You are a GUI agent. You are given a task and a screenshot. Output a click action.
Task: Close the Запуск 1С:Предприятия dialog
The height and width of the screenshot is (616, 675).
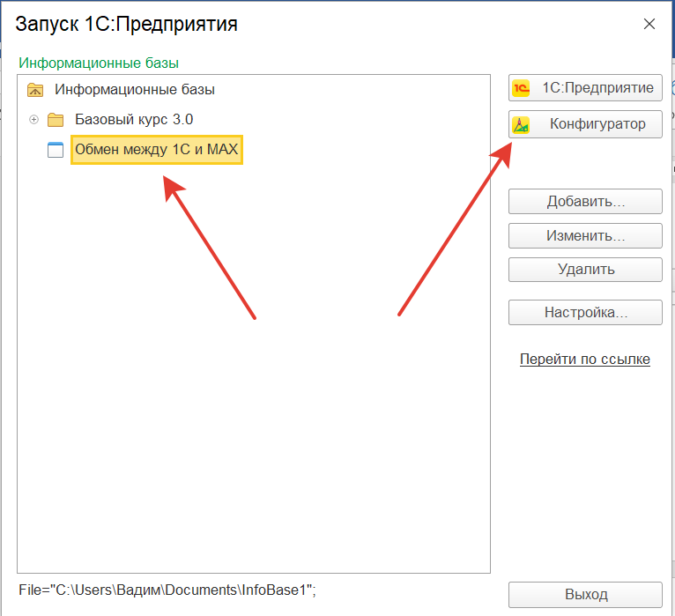click(x=649, y=24)
